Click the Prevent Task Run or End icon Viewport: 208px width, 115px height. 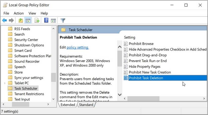(x=126, y=61)
